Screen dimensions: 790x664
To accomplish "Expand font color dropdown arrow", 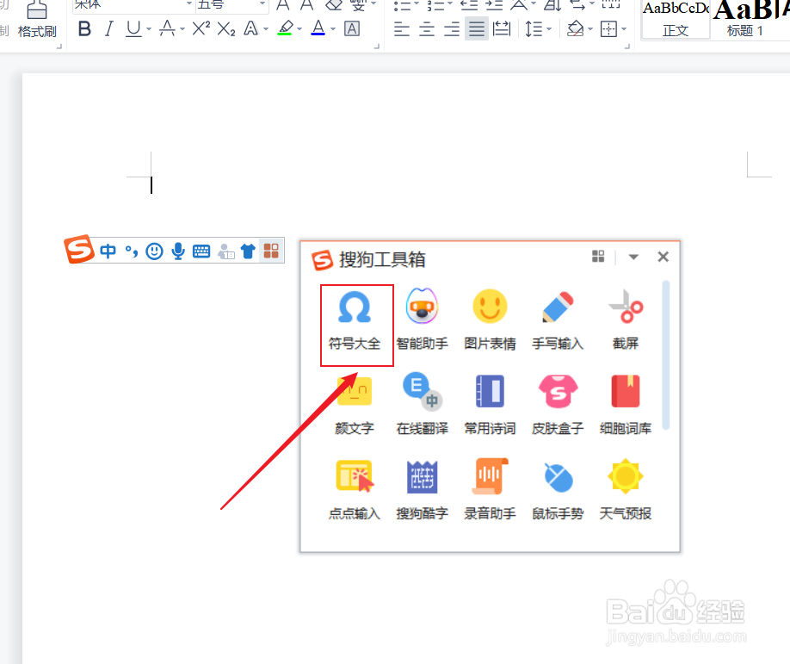I will point(333,29).
